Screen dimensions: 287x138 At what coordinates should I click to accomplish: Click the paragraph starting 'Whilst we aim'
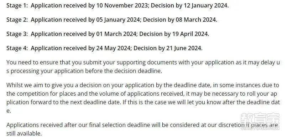(x=143, y=98)
